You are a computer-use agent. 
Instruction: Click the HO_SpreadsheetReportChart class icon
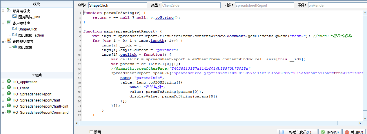(9, 100)
